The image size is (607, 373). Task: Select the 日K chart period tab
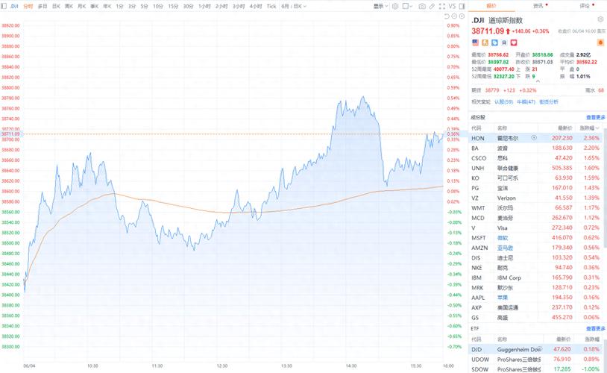[56, 6]
